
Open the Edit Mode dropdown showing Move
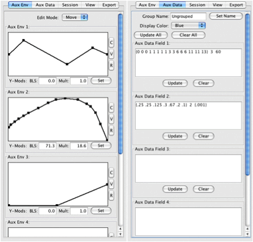point(75,17)
